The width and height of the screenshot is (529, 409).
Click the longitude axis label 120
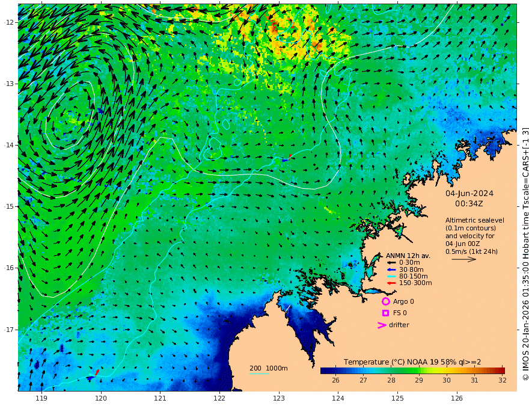click(101, 399)
